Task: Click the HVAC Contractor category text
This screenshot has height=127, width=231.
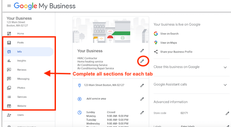Action: coord(87,58)
